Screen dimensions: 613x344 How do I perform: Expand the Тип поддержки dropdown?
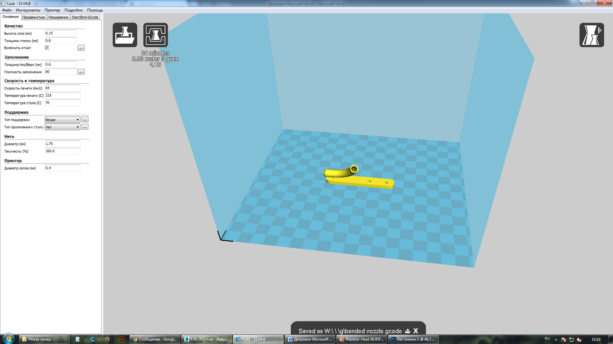tap(62, 120)
